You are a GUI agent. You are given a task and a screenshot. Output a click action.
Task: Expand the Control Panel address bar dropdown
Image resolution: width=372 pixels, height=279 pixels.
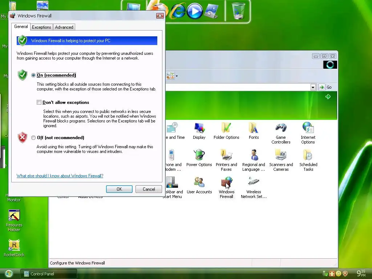tap(313, 87)
